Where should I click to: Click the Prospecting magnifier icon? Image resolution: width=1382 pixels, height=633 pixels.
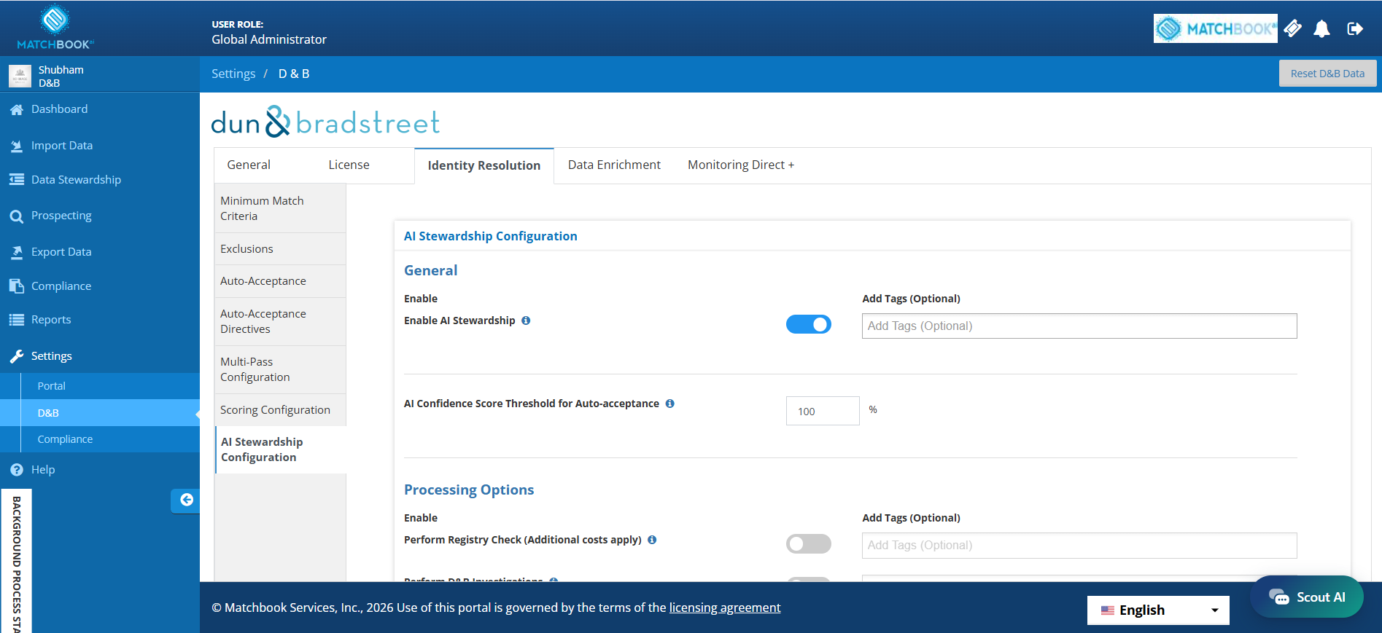click(x=16, y=216)
